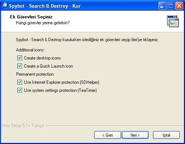185x144 pixels.
Task: Go back with the Geri button
Action: click(107, 135)
